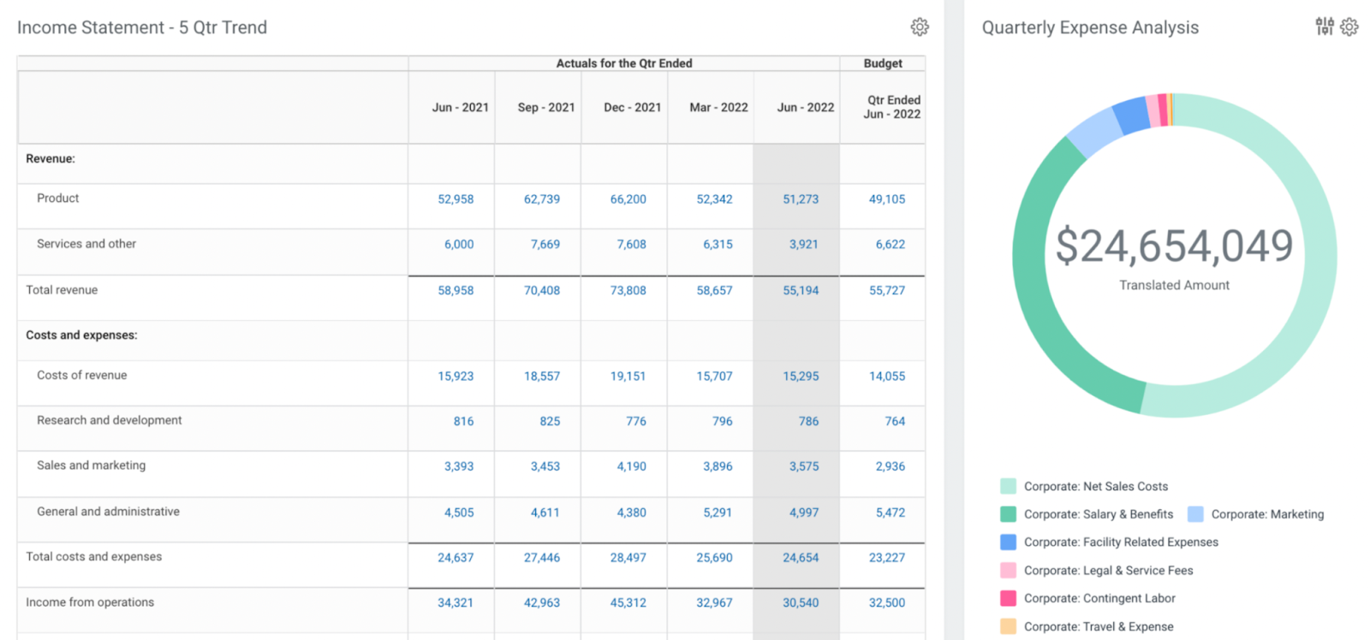This screenshot has width=1370, height=640.
Task: Click Product revenue value 52,958
Action: coord(456,199)
